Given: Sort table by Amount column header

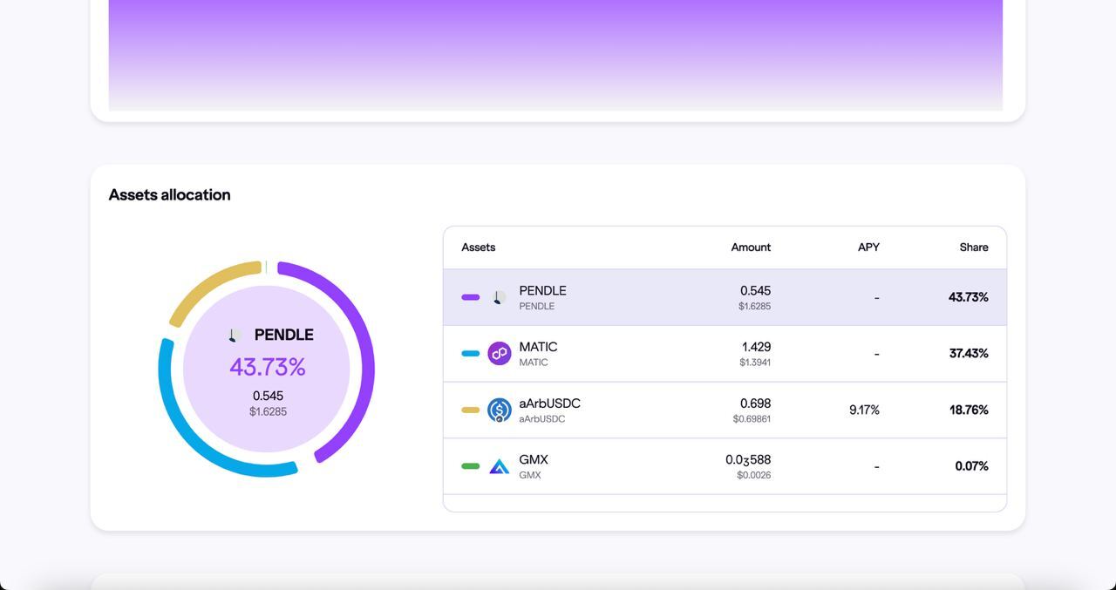Looking at the screenshot, I should coord(750,248).
